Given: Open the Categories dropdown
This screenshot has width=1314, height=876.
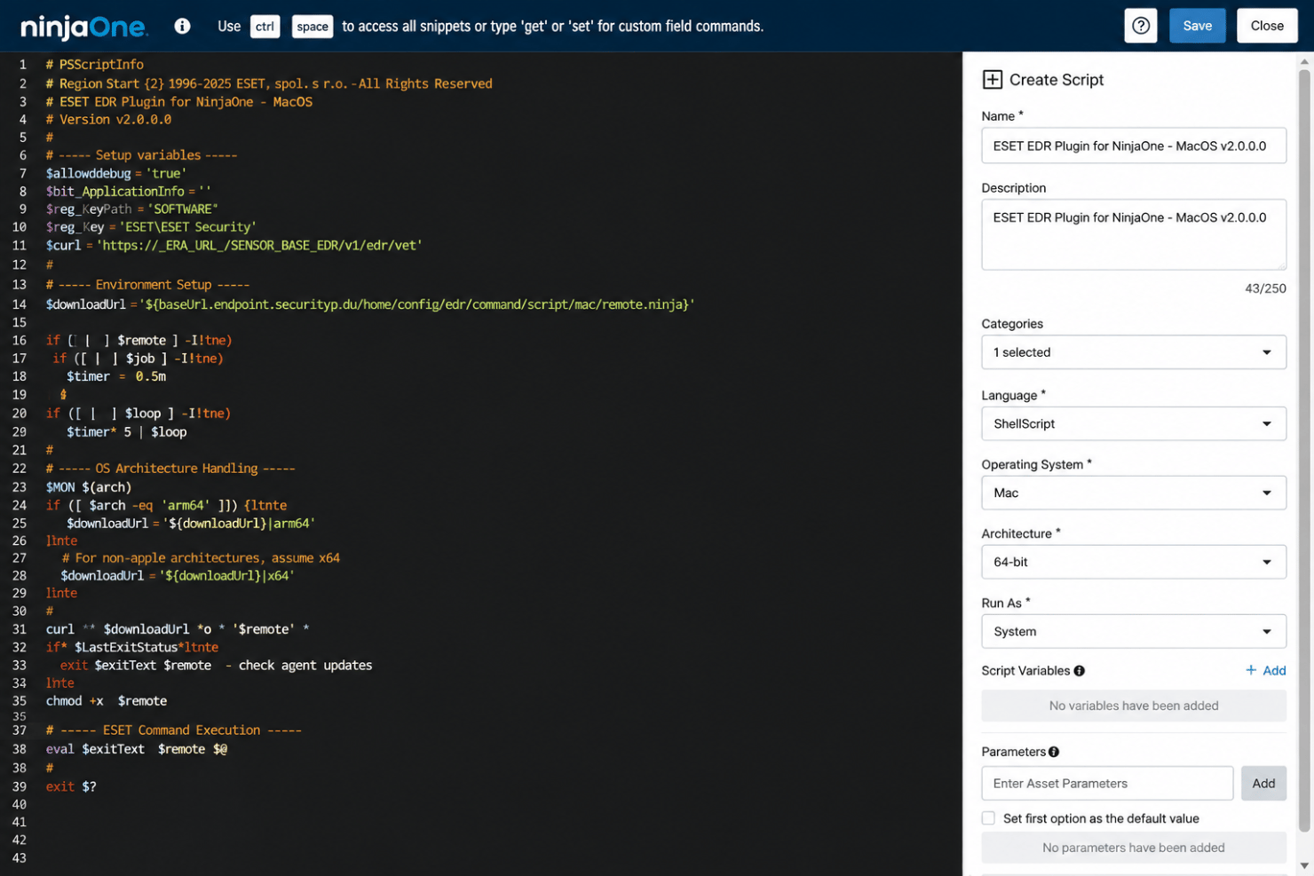Looking at the screenshot, I should pos(1134,352).
